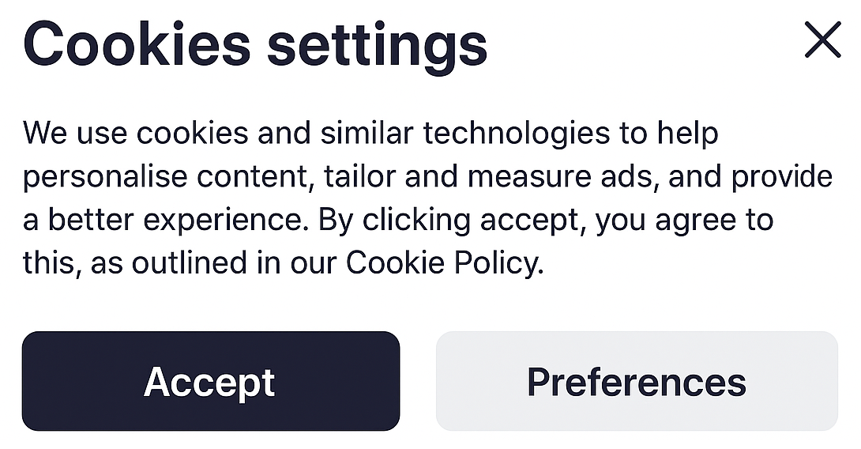The height and width of the screenshot is (449, 861).
Task: Click the Accept button
Action: point(210,382)
